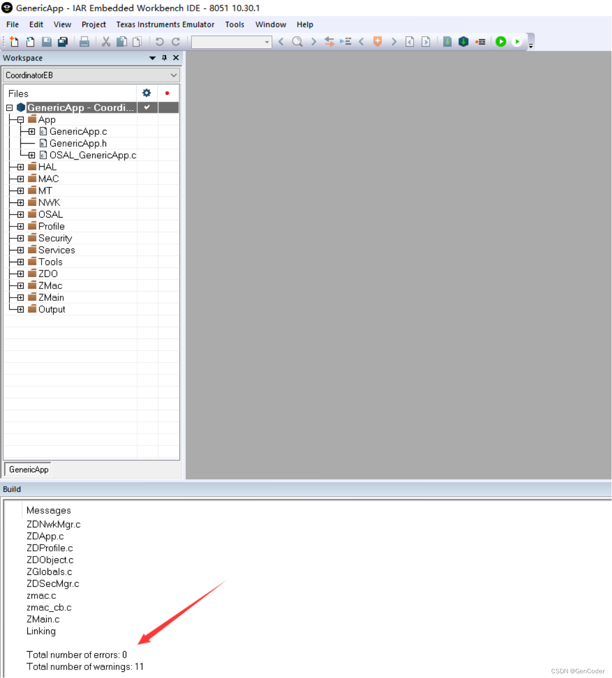This screenshot has width=612, height=678.
Task: Click the Redo arrow icon
Action: pos(176,42)
